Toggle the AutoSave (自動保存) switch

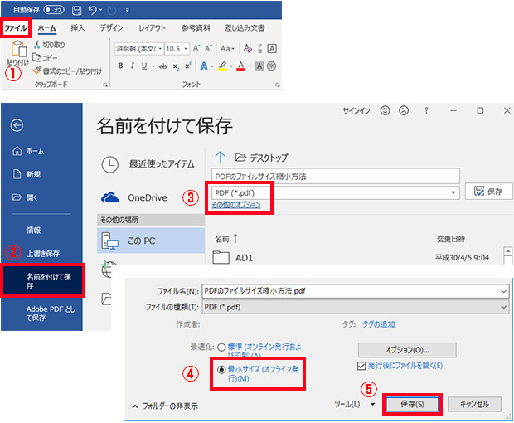click(54, 10)
